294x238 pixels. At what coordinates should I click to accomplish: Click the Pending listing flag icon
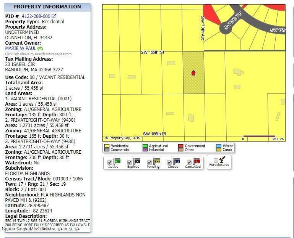pos(157,161)
